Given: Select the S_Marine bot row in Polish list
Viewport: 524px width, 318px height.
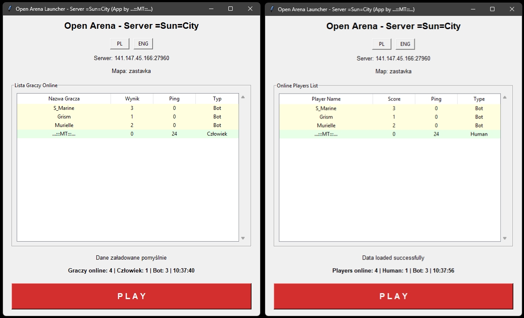Looking at the screenshot, I should pos(128,108).
